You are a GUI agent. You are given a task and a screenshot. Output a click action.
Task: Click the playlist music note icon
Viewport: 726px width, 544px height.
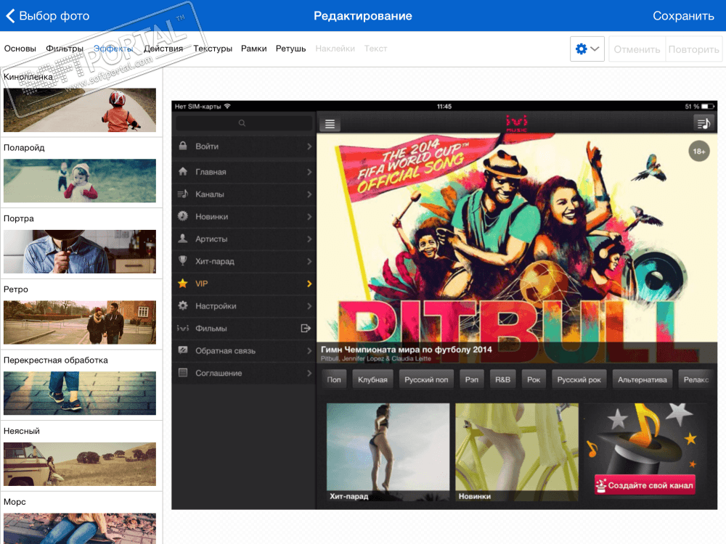tap(703, 123)
